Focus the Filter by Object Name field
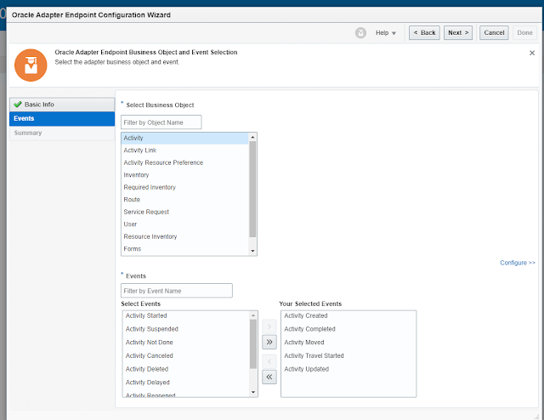 161,122
